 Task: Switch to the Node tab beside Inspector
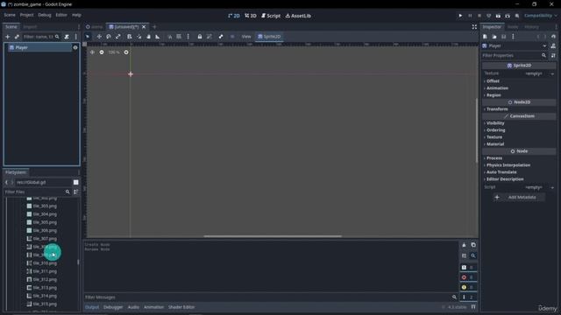(513, 27)
